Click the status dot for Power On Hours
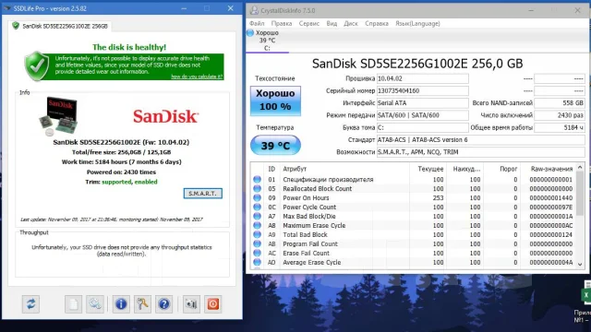 click(x=257, y=197)
